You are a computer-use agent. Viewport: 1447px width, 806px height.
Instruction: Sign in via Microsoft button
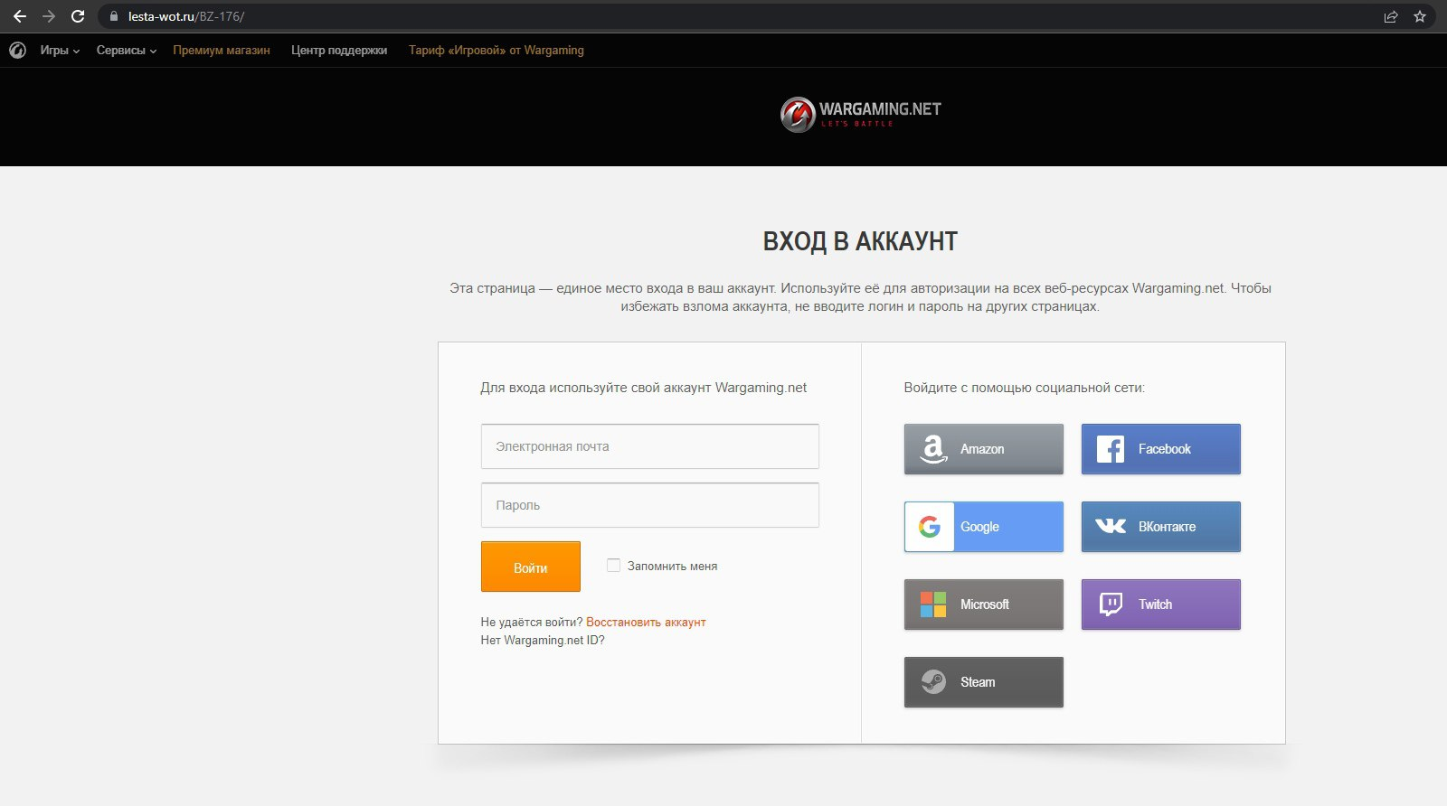983,604
